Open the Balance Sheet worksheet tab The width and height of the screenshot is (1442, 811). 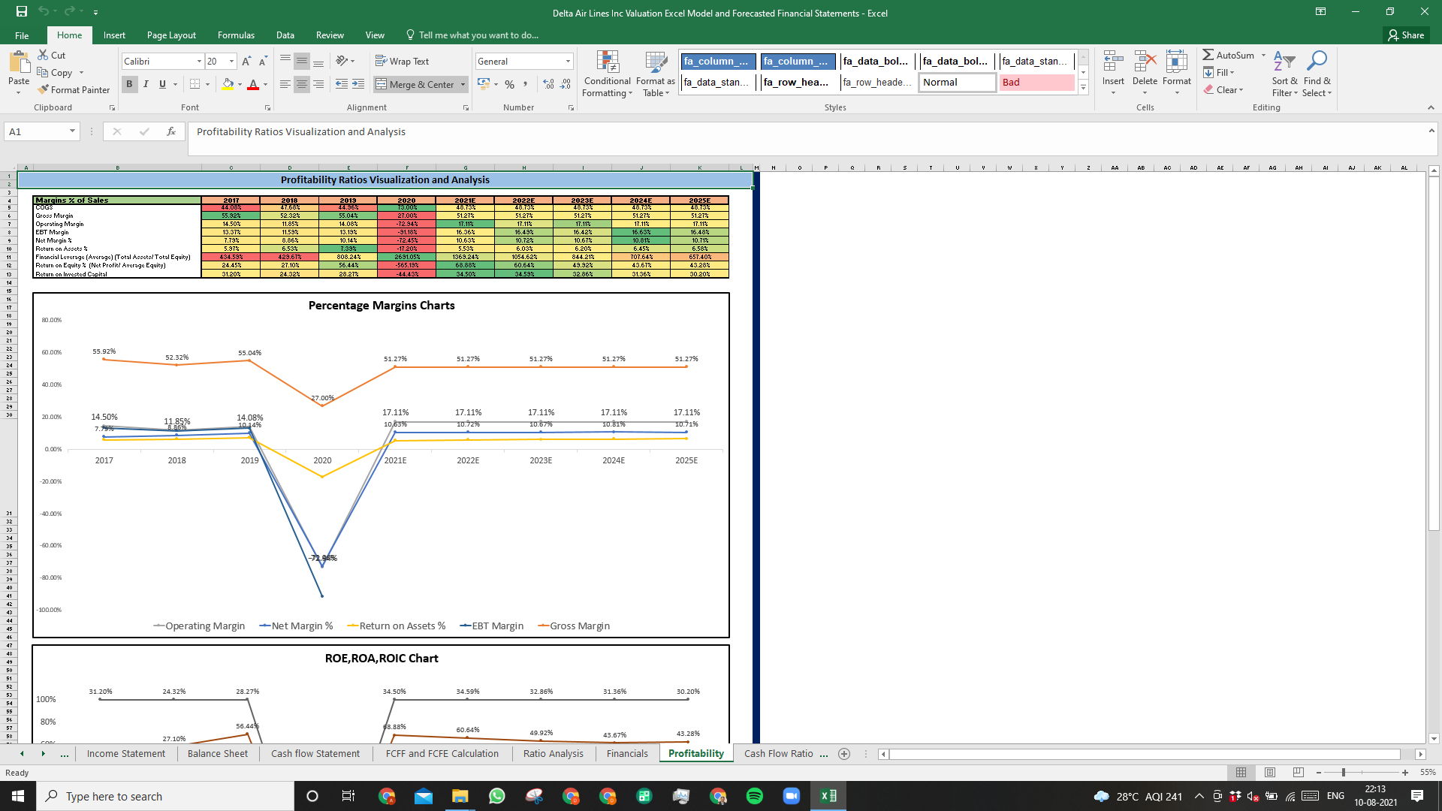pos(217,753)
